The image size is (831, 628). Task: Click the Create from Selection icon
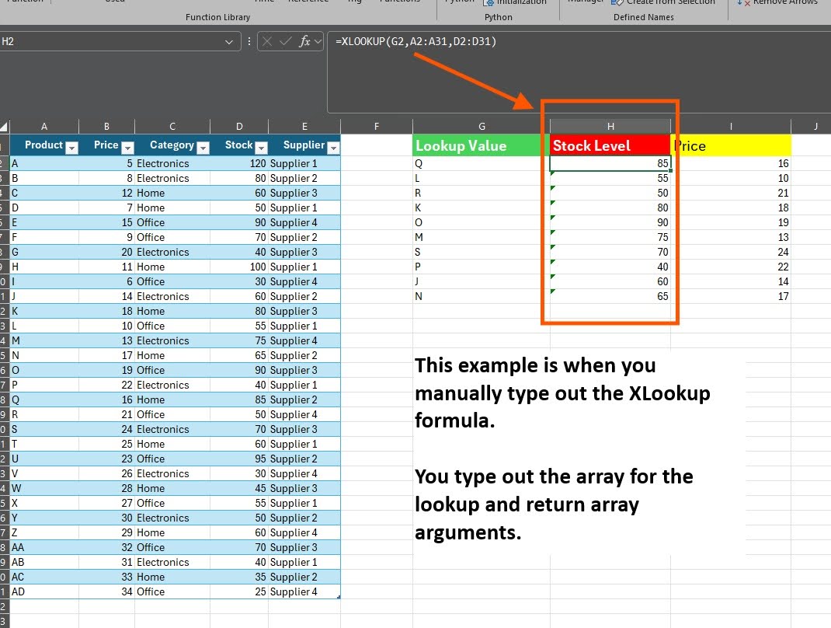(x=618, y=2)
